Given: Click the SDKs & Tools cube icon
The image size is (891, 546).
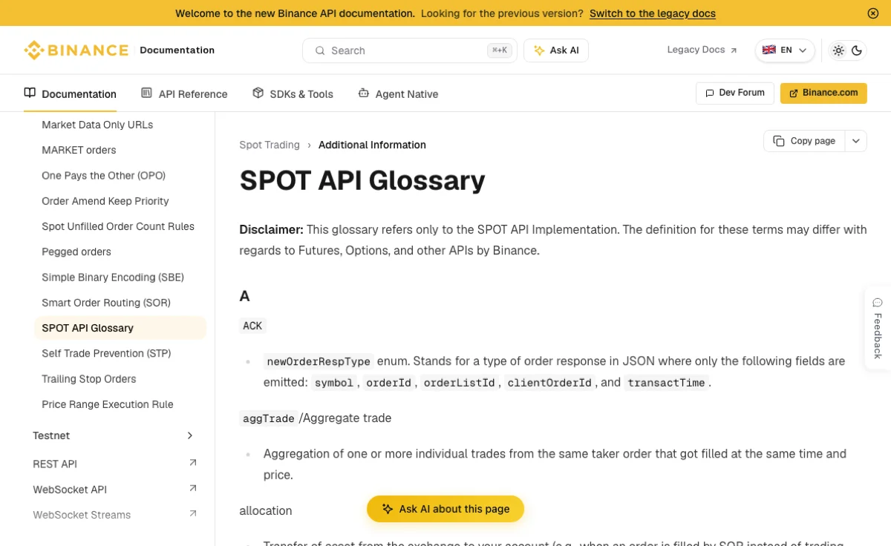Looking at the screenshot, I should 258,93.
